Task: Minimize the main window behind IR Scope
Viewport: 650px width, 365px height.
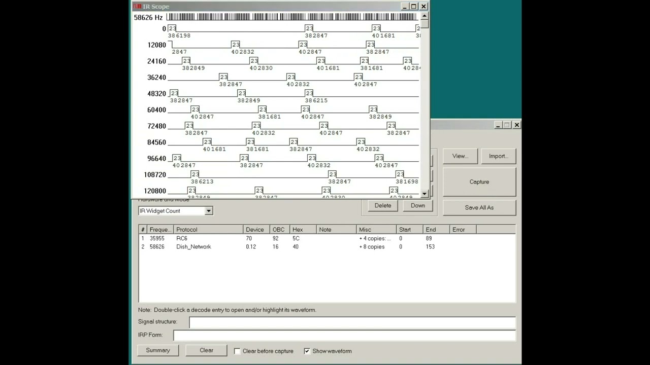Action: (x=498, y=125)
